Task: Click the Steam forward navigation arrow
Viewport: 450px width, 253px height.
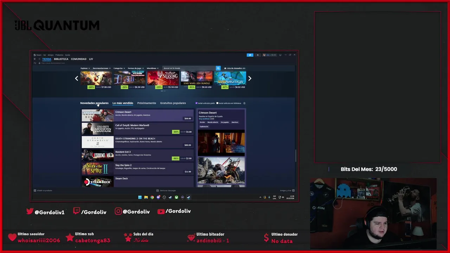Action: [39, 59]
